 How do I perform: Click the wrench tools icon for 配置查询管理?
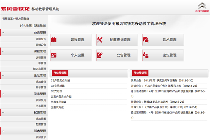click(x=100, y=40)
